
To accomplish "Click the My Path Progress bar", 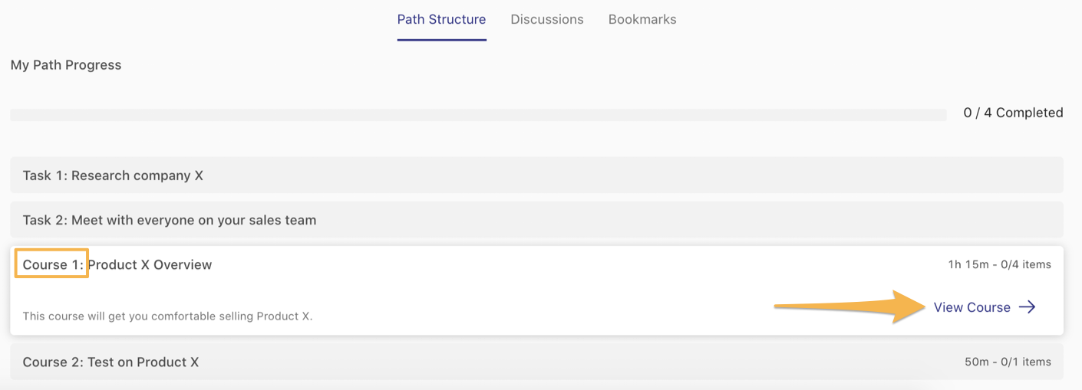I will 477,115.
